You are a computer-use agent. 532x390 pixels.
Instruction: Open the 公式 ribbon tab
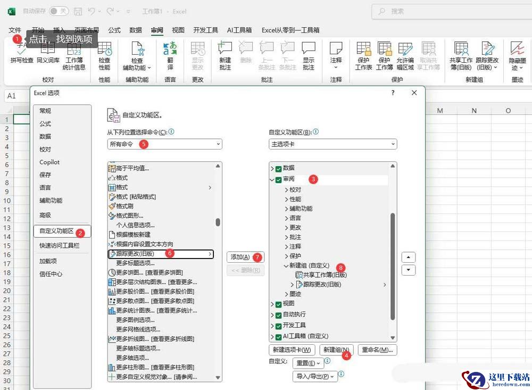[x=114, y=30]
